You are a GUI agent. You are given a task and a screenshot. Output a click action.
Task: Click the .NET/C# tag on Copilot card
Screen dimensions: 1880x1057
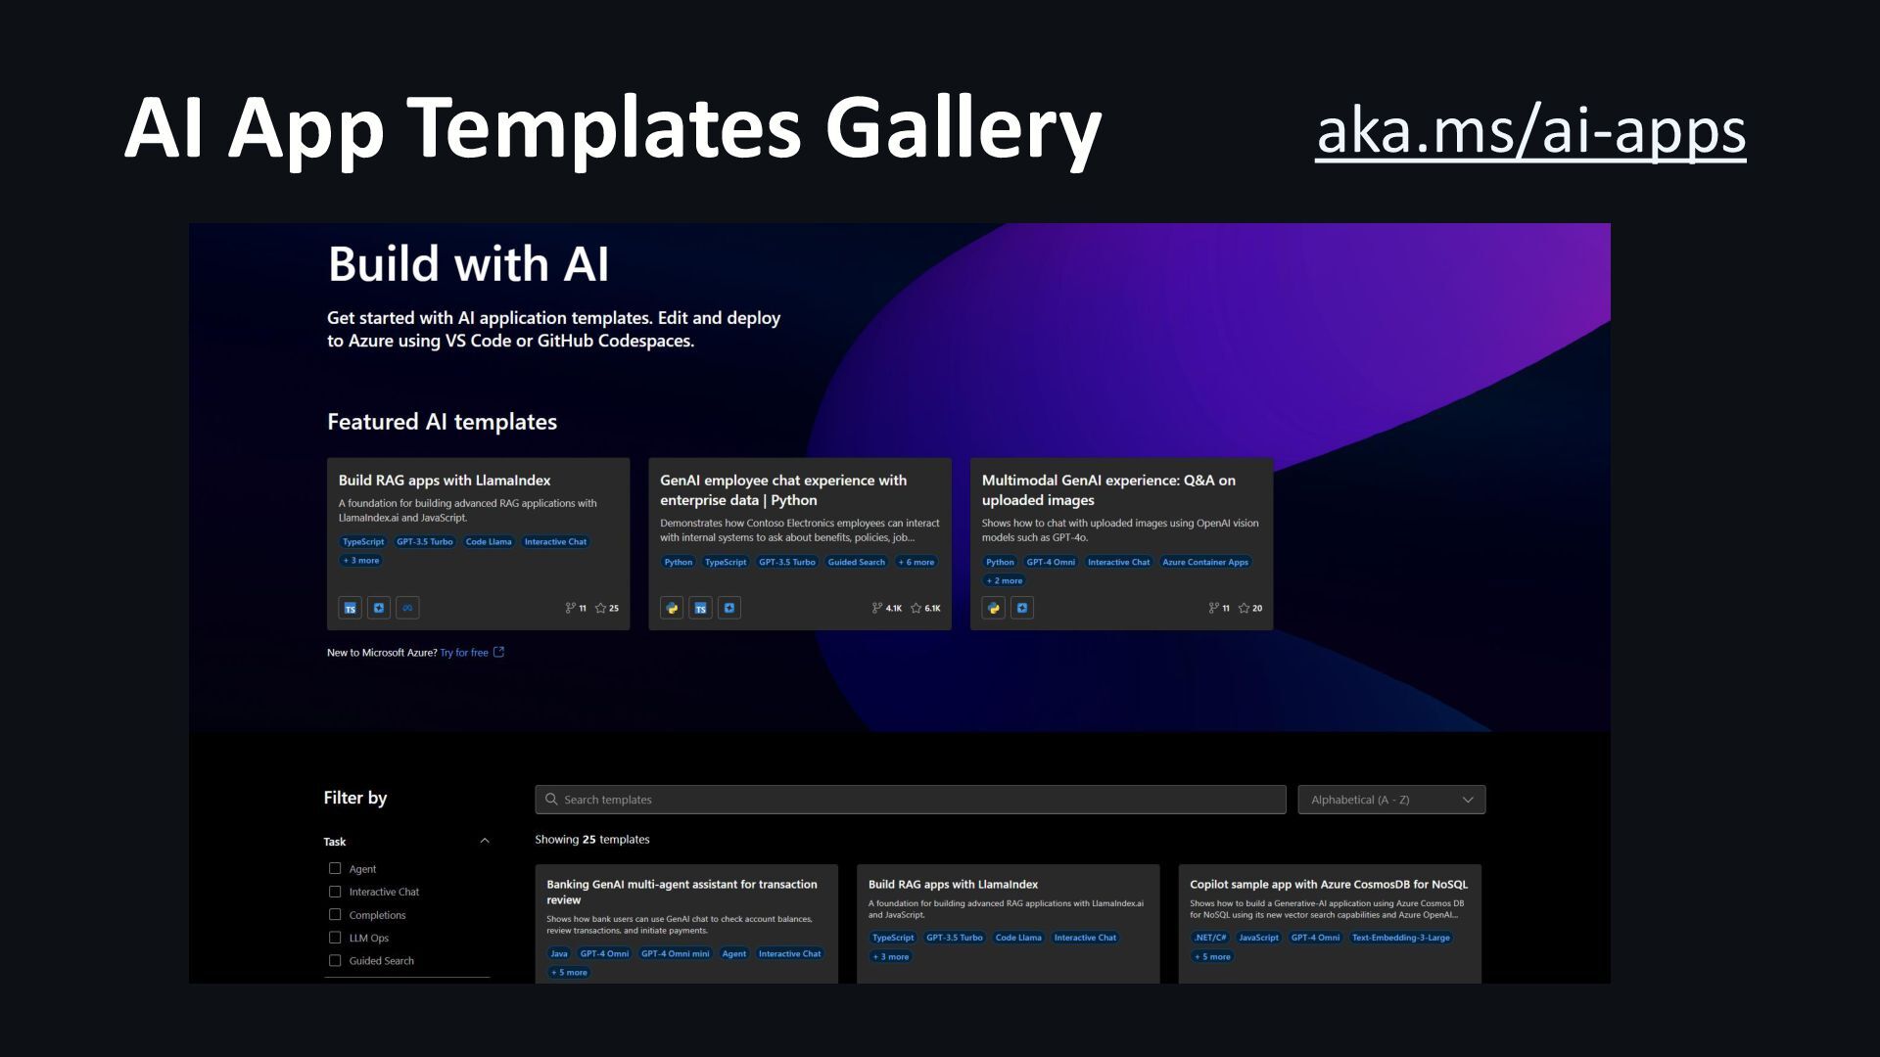1210,938
